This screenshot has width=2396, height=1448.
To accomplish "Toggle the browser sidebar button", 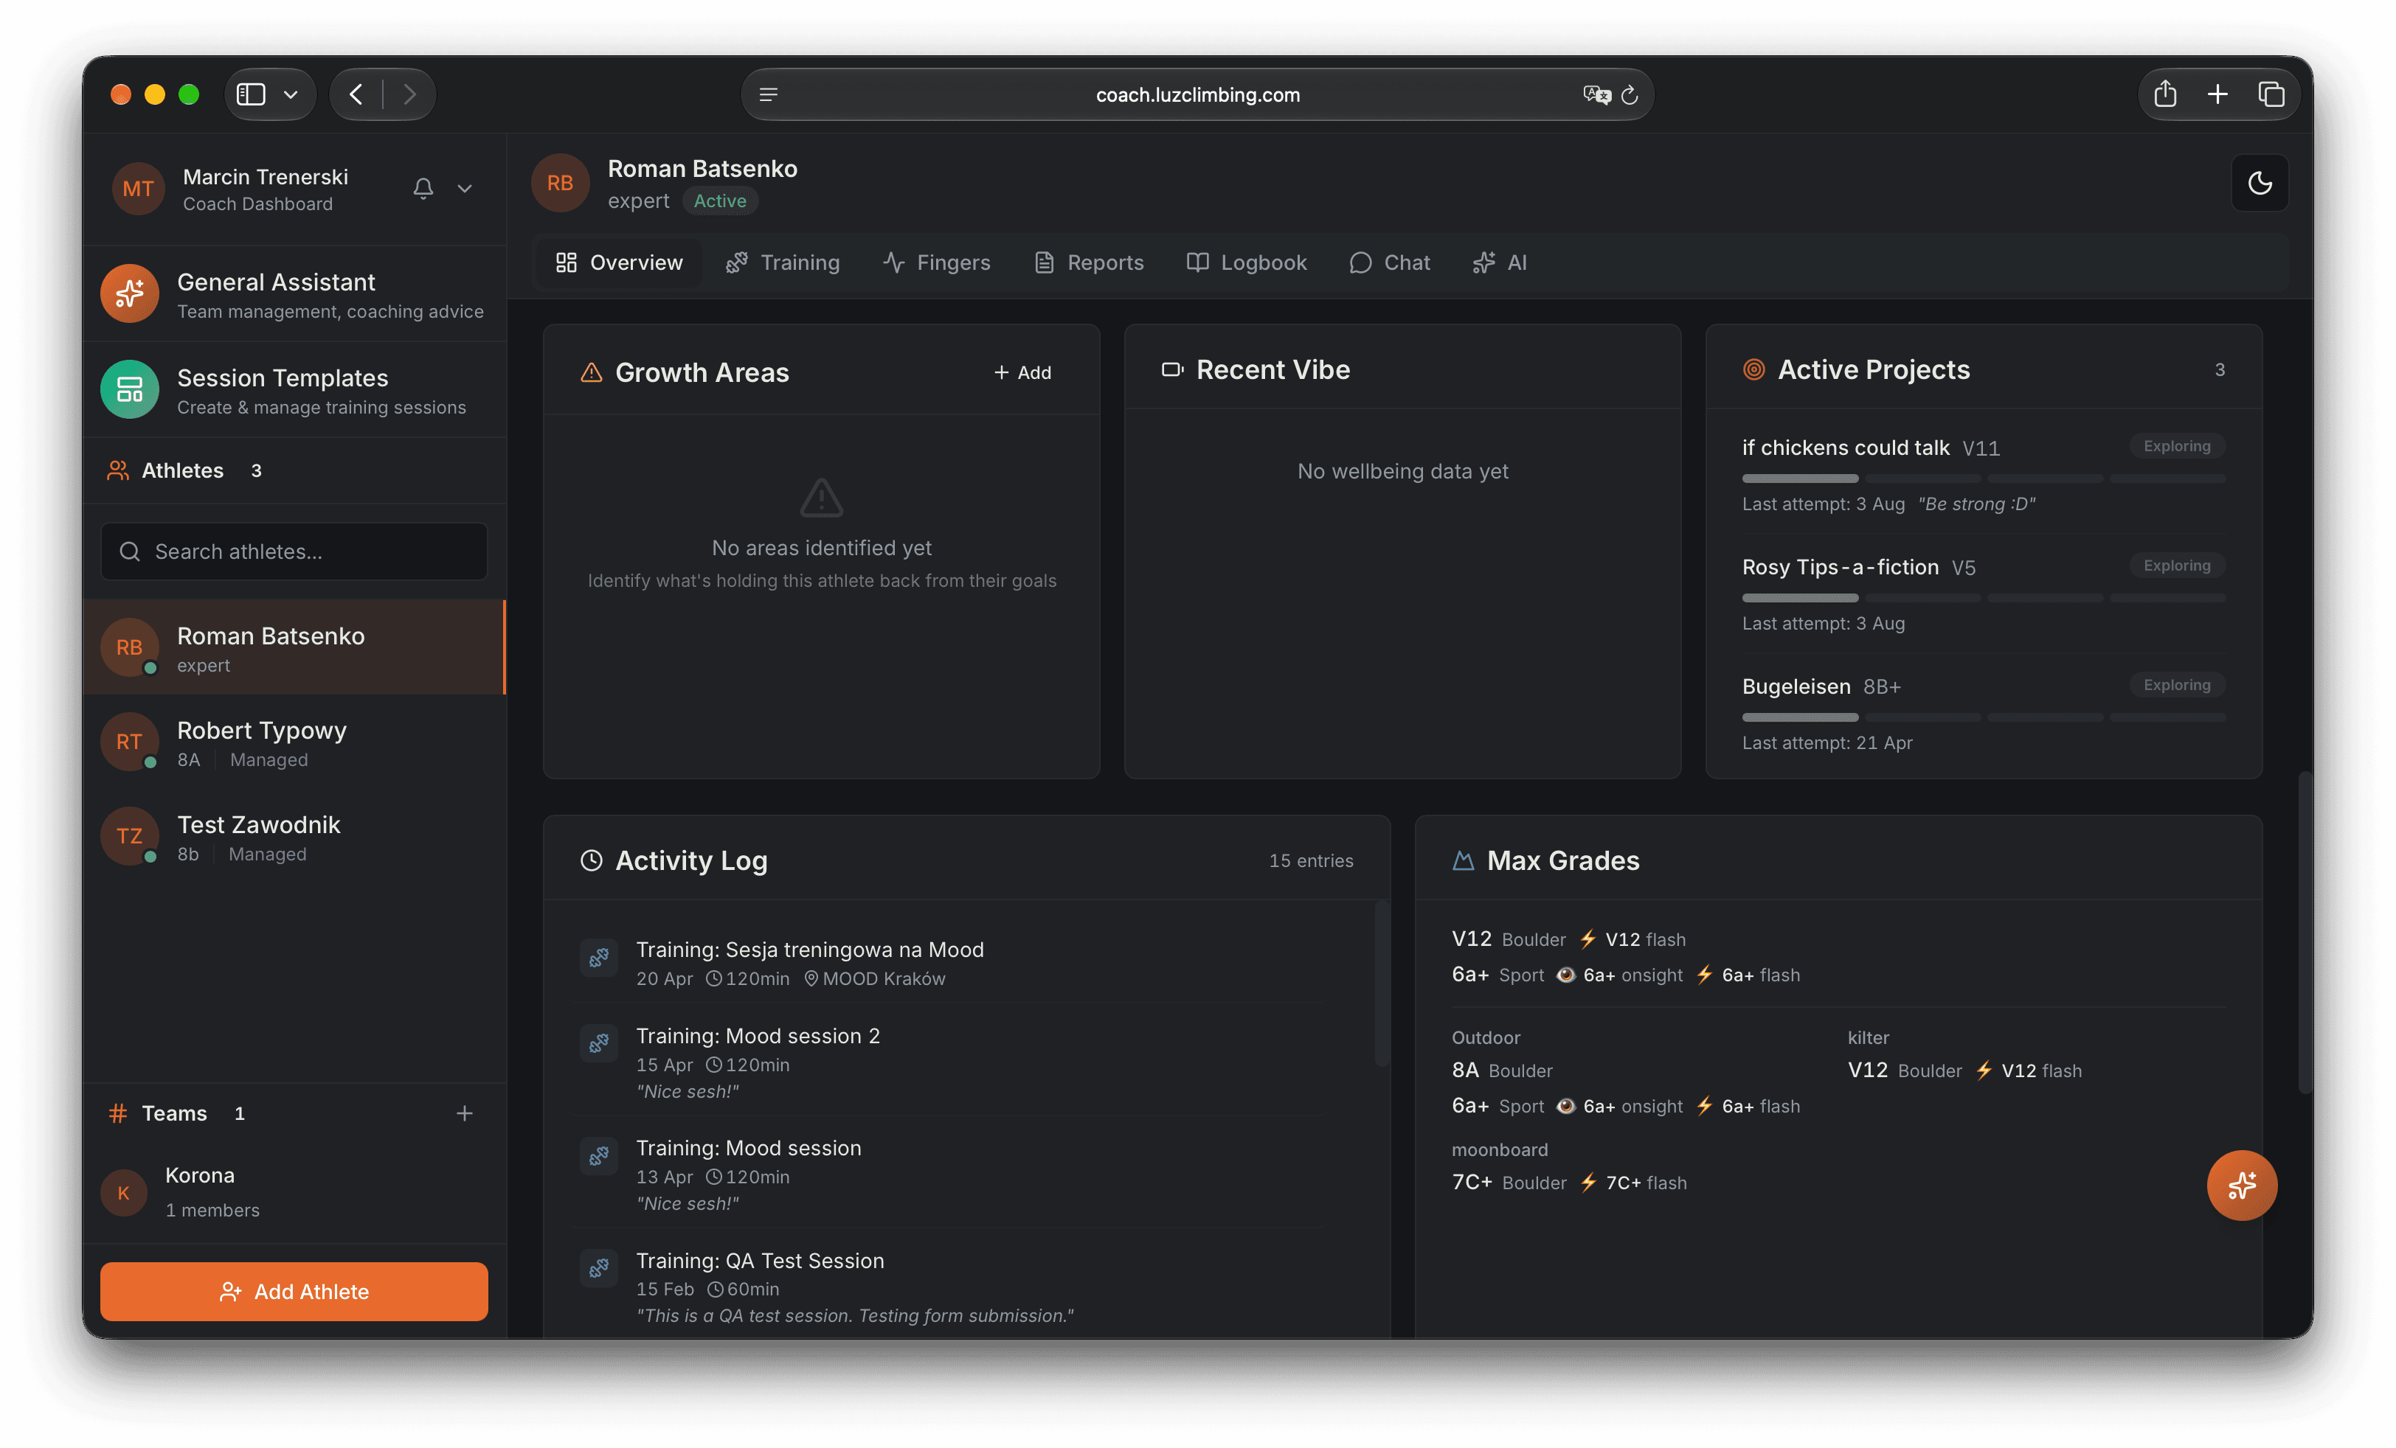I will (x=251, y=94).
